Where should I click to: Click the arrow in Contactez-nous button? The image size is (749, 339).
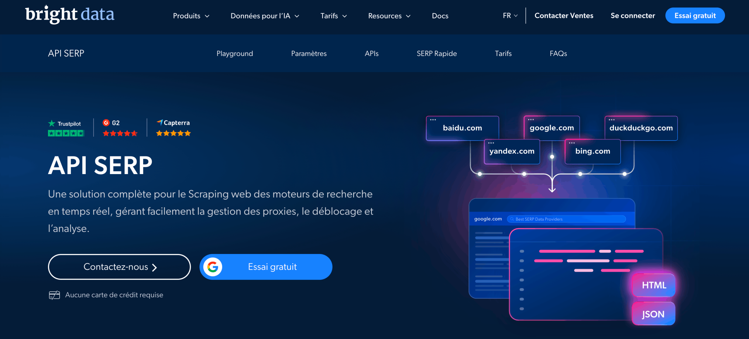tap(154, 267)
